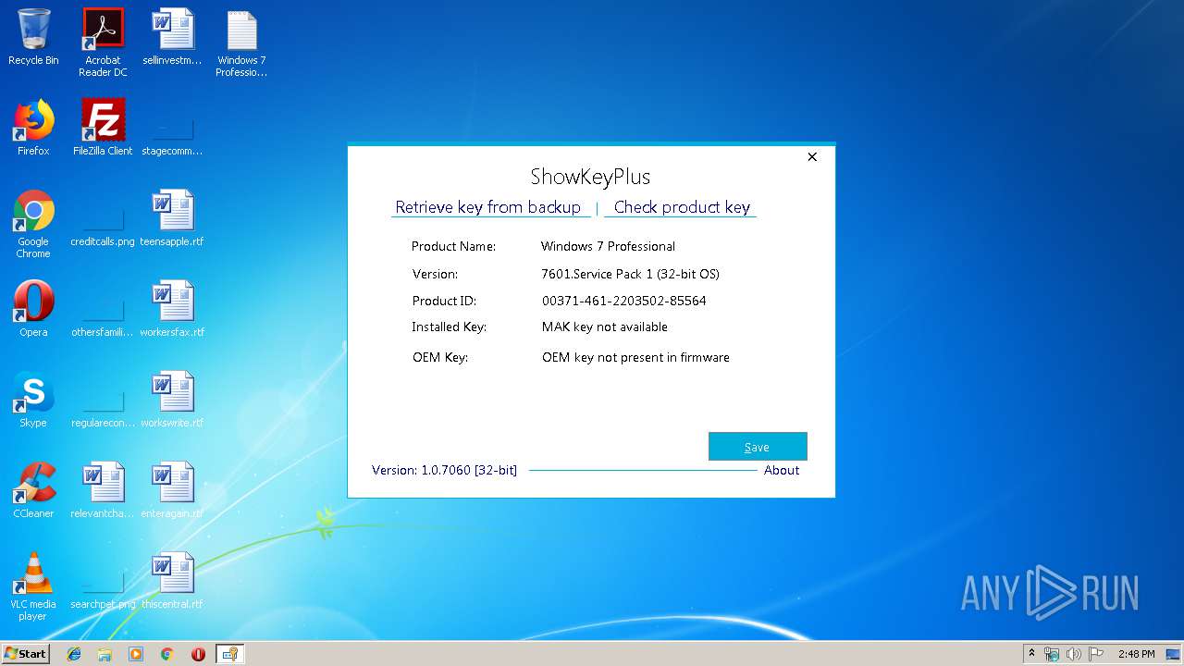Open the About link
Image resolution: width=1184 pixels, height=666 pixels.
tap(782, 470)
